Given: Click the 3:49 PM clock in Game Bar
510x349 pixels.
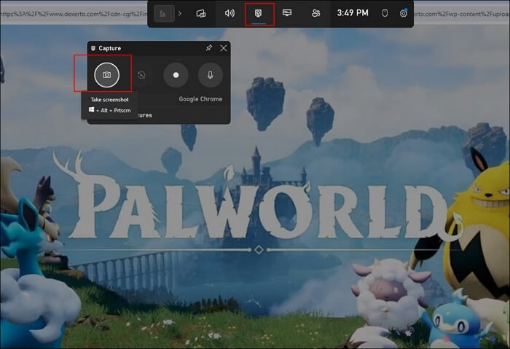Looking at the screenshot, I should [x=353, y=13].
